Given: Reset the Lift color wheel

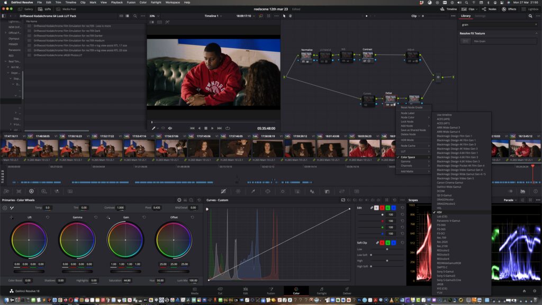Looking at the screenshot, I should 48,218.
